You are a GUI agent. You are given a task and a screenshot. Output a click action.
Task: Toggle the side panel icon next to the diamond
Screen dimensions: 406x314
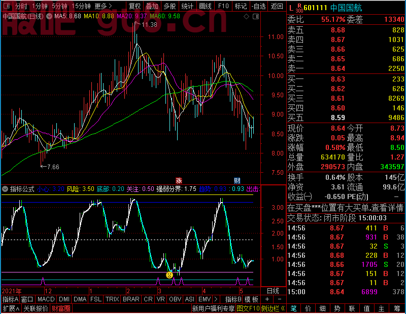click(x=256, y=17)
